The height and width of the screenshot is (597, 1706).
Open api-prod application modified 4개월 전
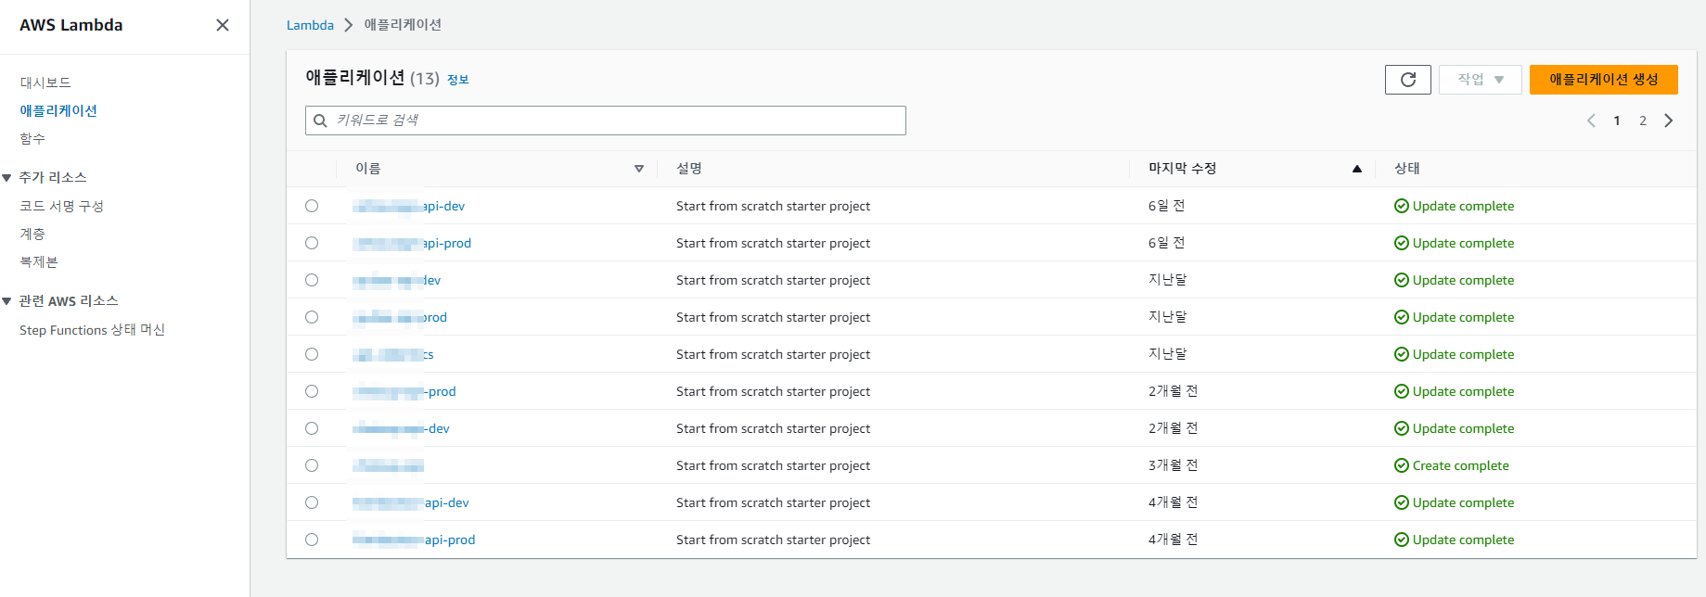coord(414,540)
